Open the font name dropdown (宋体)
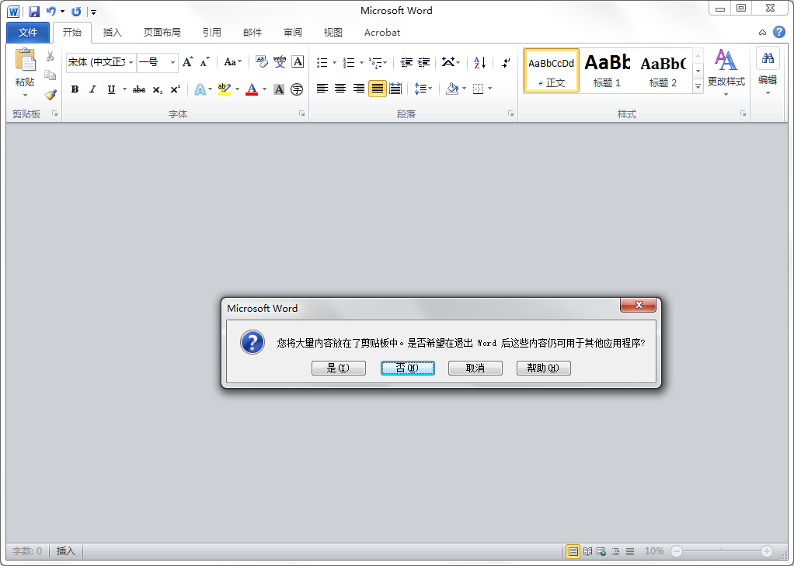 131,62
